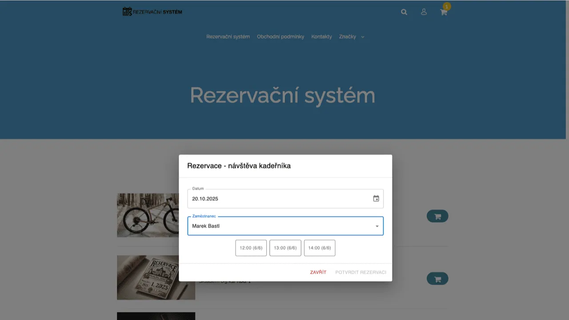The height and width of the screenshot is (320, 569).
Task: Click the Rezervační Systém logo
Action: [152, 11]
